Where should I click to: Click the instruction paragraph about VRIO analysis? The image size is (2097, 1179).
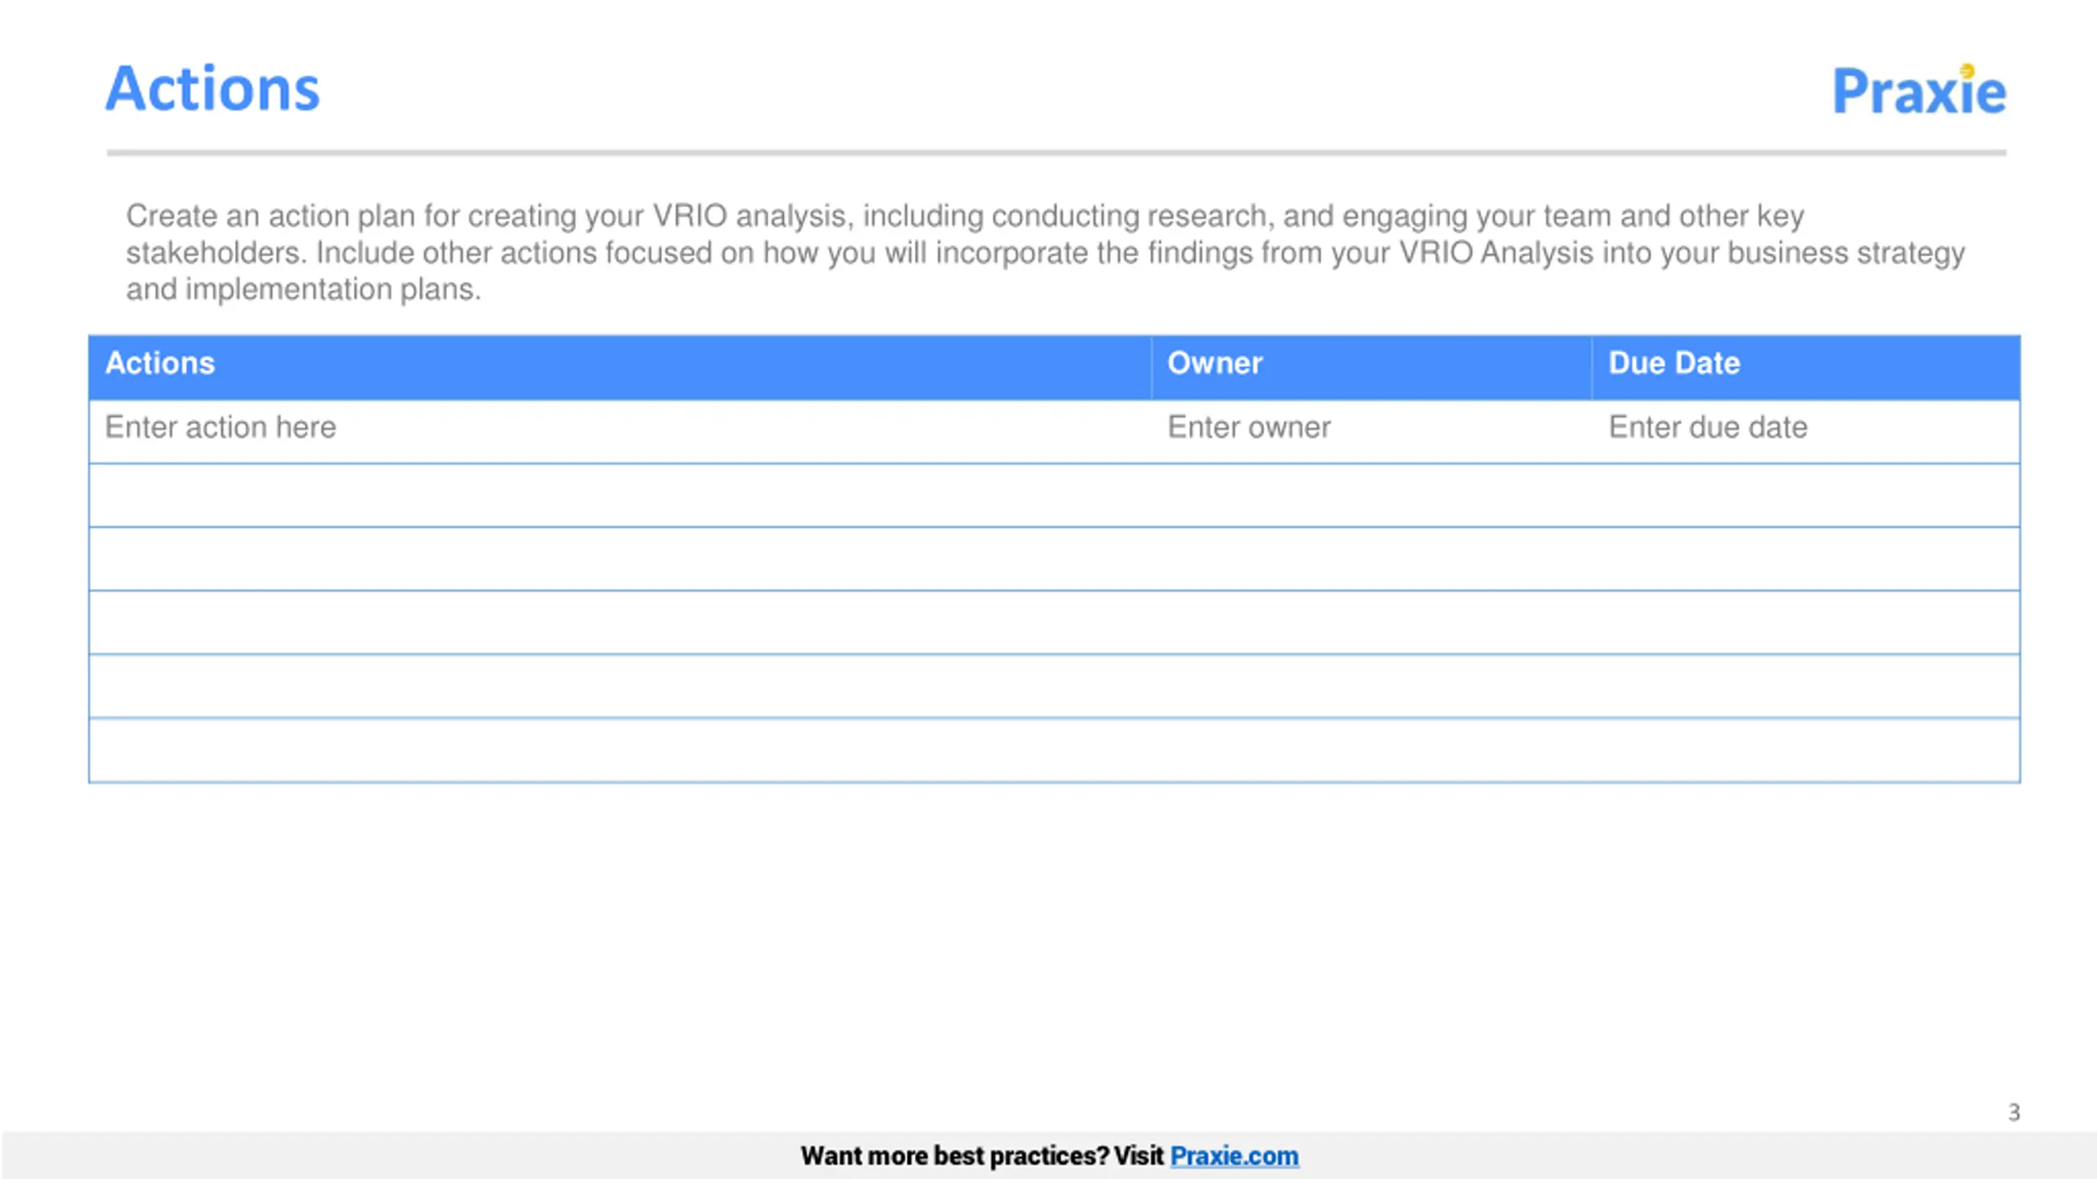click(1044, 252)
